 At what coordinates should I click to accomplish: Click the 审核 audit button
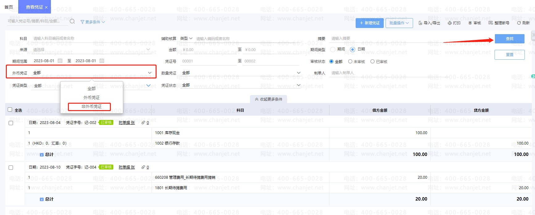[x=475, y=23]
